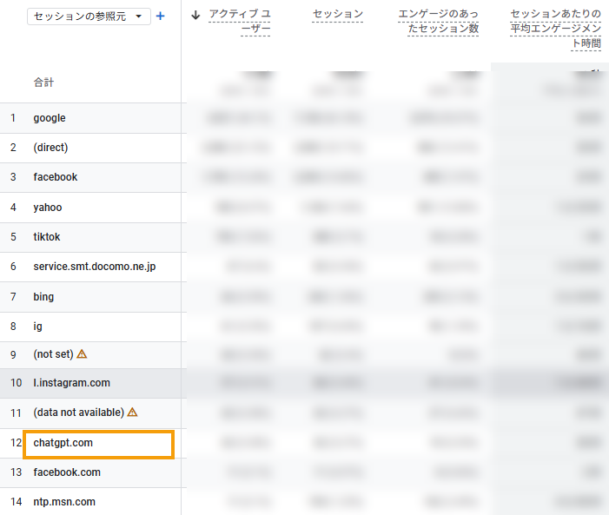Click the warning icon beside (data not available)

[x=132, y=412]
